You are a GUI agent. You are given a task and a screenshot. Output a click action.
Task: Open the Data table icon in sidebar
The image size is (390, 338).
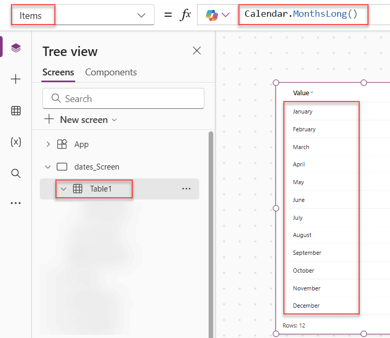pyautogui.click(x=16, y=110)
